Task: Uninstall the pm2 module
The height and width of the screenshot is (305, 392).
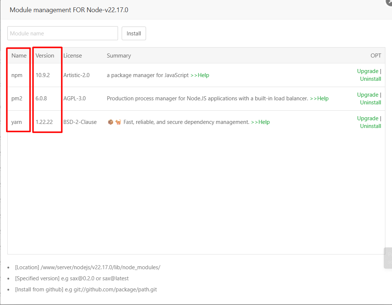Action: tap(370, 102)
